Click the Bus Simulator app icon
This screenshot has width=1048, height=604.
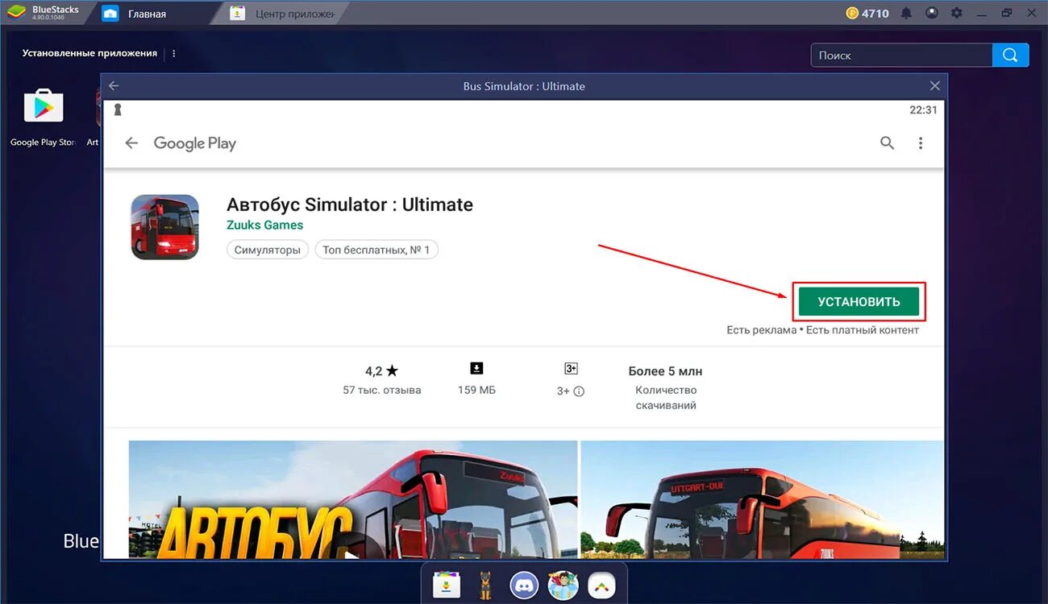coord(164,226)
